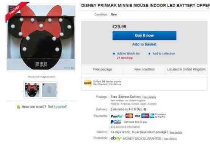Click the Visa payment icon
The image size is (210, 147).
tap(137, 116)
